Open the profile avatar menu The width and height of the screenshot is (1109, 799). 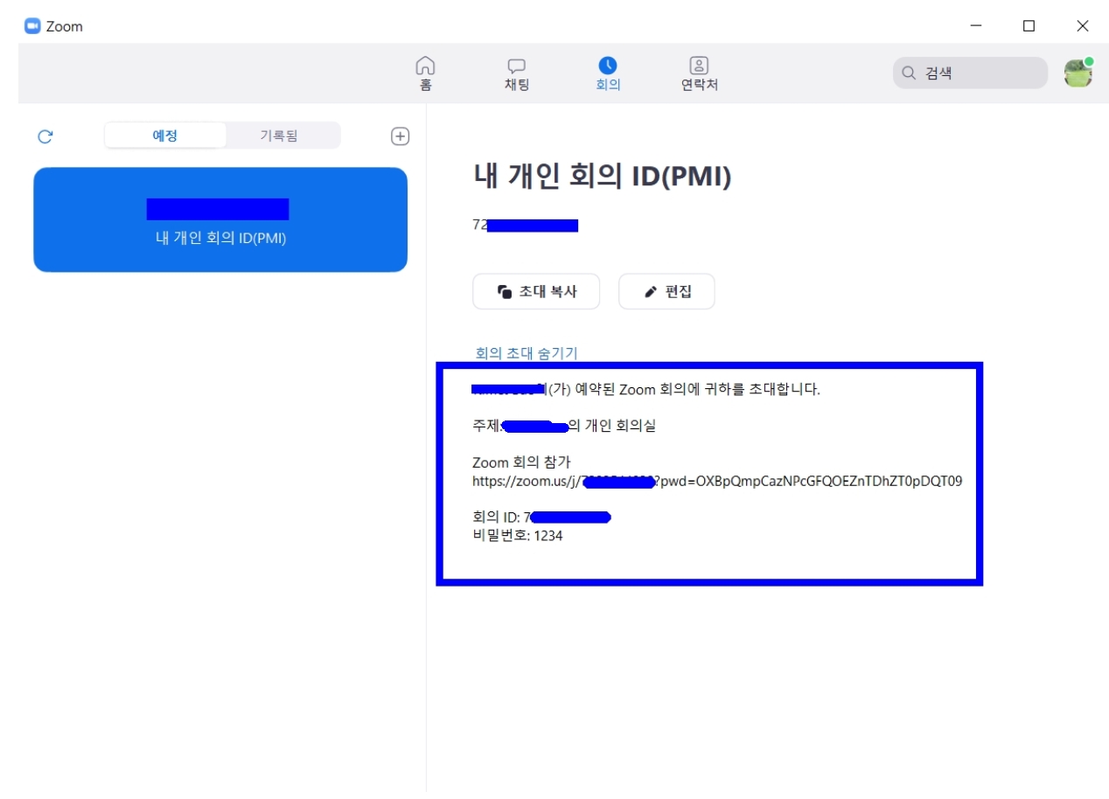[1078, 73]
